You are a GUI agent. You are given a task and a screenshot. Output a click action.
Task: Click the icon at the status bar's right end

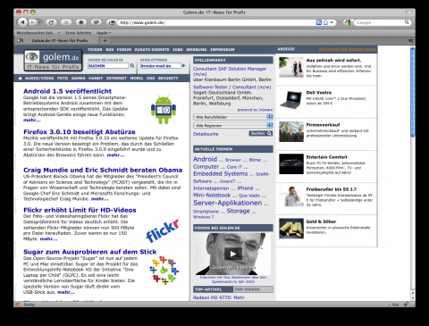coord(406,305)
